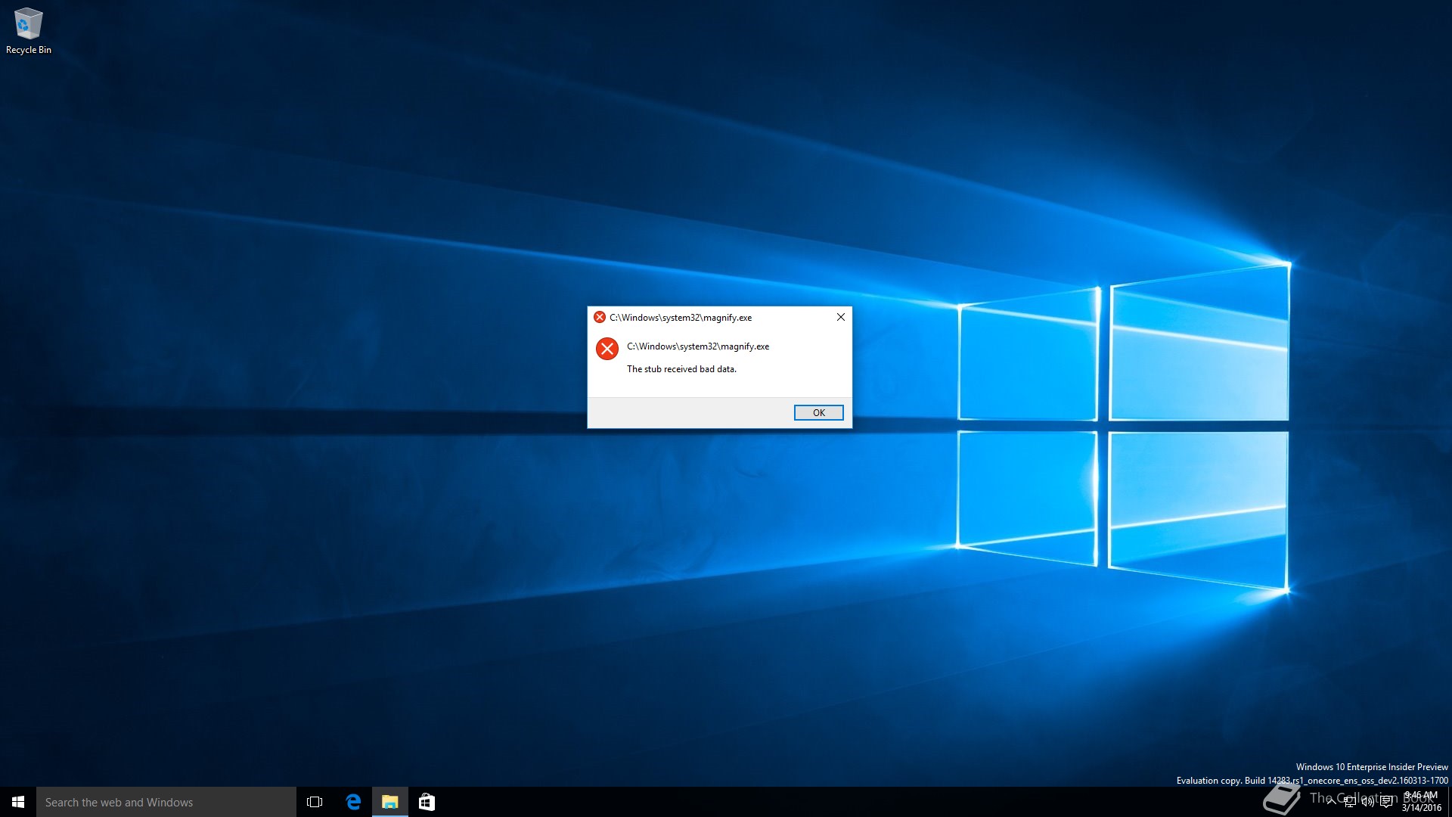Open the Start menu
This screenshot has width=1452, height=817.
click(x=18, y=802)
